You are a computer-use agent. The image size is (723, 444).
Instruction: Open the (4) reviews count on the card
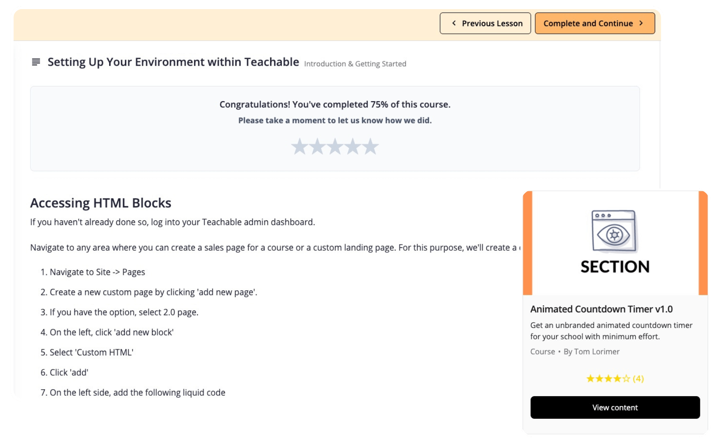(x=637, y=379)
